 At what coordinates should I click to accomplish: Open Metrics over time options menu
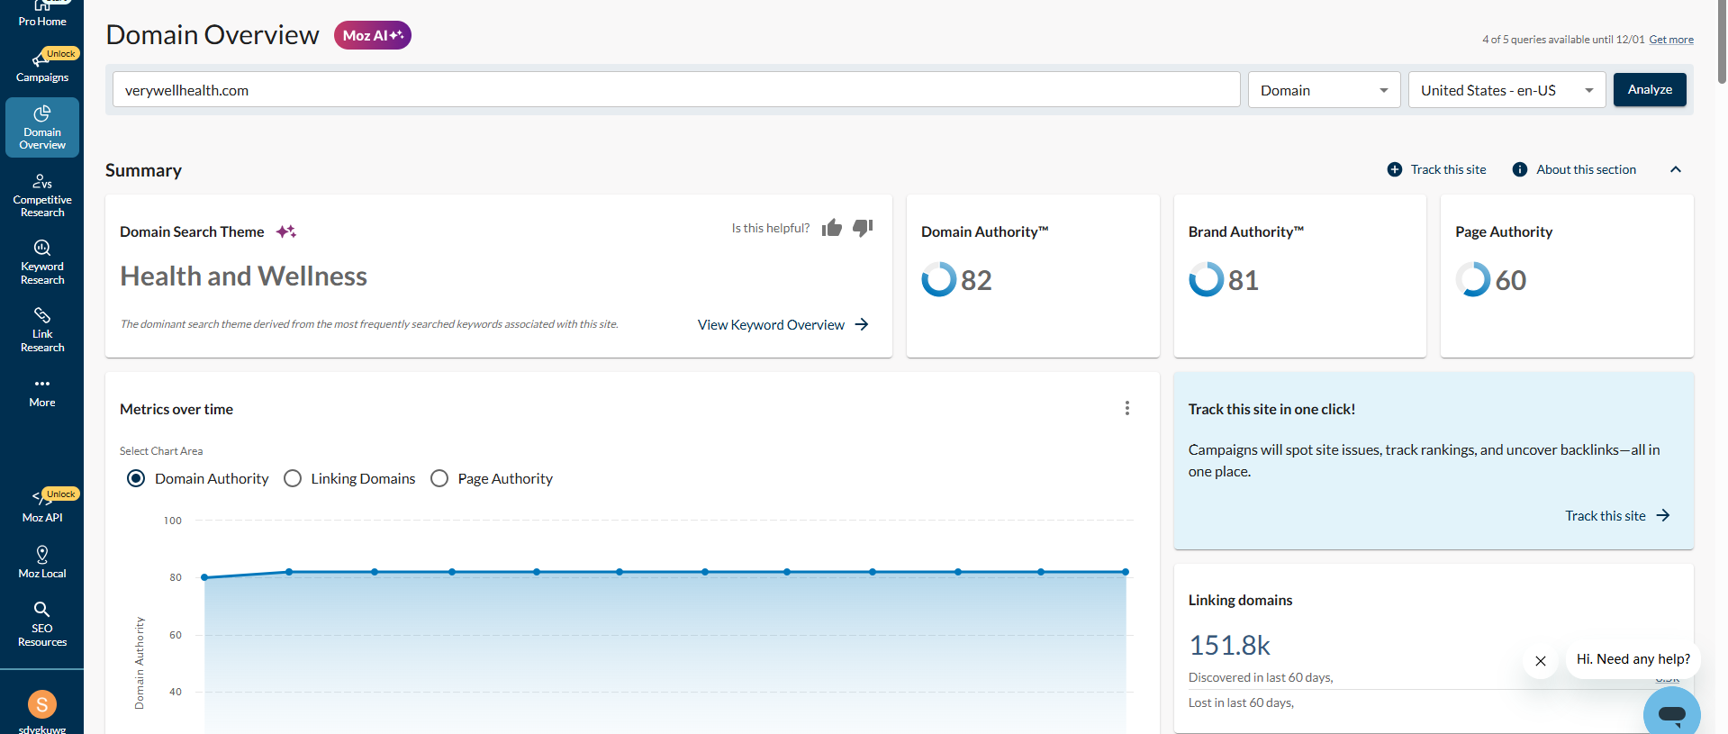[1126, 408]
